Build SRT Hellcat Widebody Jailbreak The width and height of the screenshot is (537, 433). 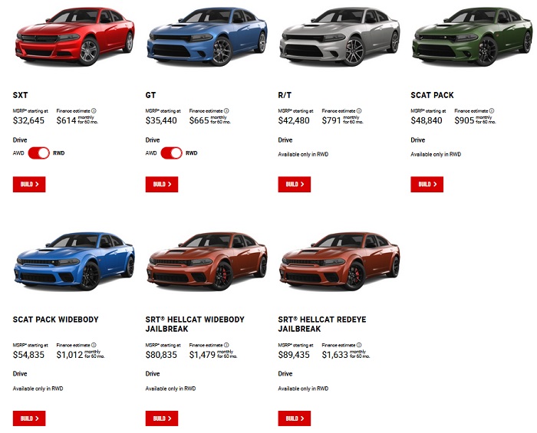[162, 418]
